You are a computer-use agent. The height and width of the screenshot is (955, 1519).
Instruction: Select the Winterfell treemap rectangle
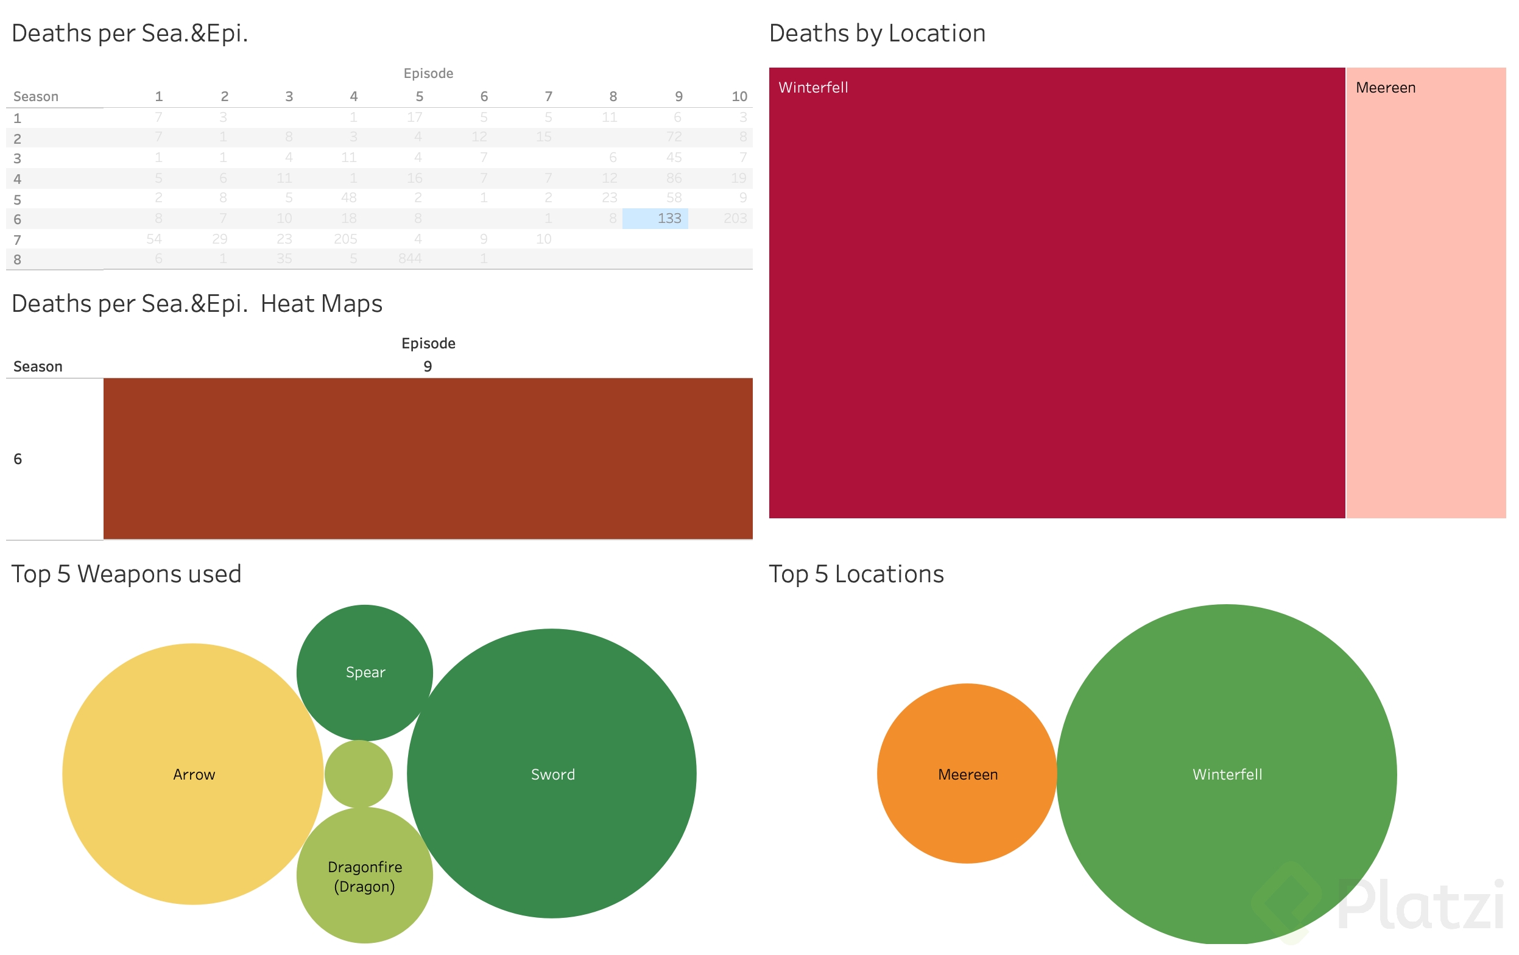(1057, 294)
